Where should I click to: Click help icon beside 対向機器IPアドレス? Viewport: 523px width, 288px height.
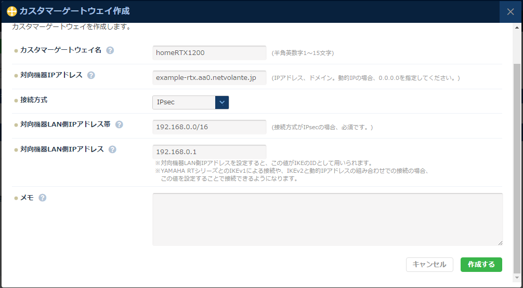point(91,75)
